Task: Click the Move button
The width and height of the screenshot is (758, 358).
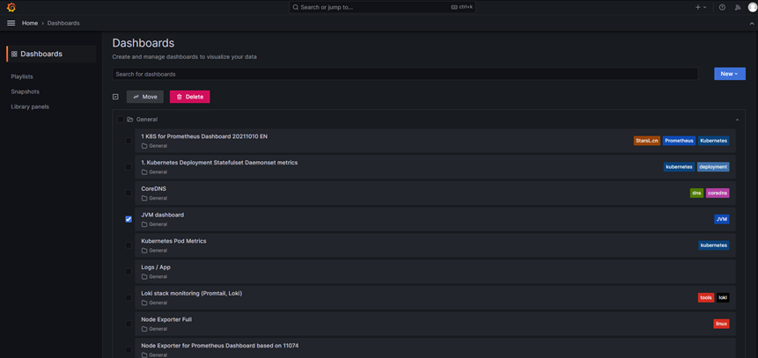Action: click(145, 97)
